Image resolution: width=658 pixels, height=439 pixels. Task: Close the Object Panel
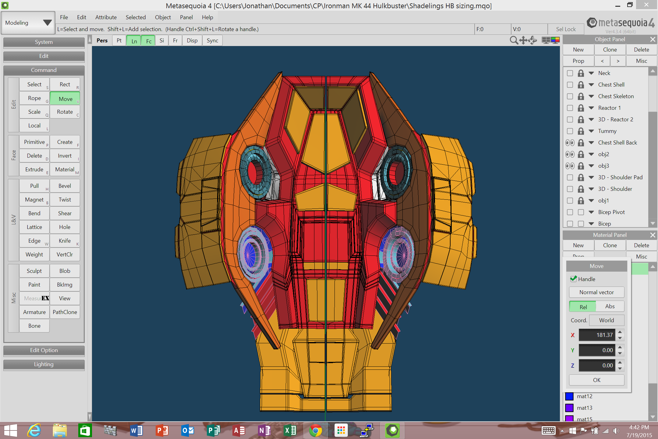[x=653, y=39]
